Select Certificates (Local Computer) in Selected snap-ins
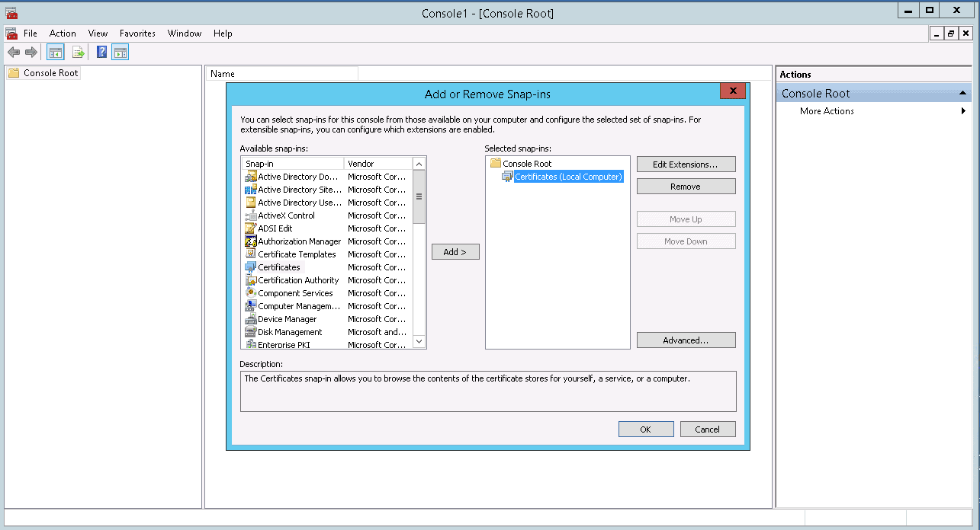 click(x=569, y=177)
